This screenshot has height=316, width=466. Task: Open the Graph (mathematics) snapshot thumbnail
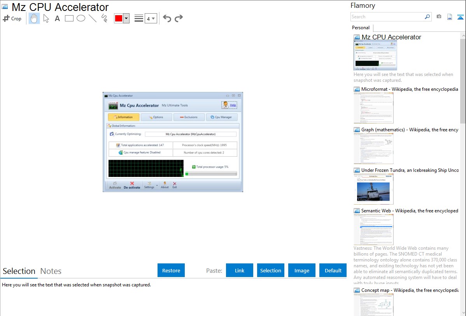(373, 148)
